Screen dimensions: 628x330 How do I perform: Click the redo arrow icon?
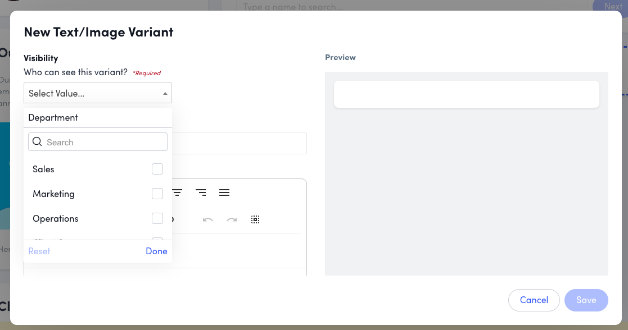tap(231, 219)
